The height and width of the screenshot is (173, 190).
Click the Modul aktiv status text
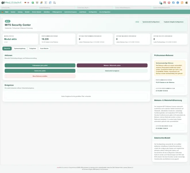(x=10, y=39)
